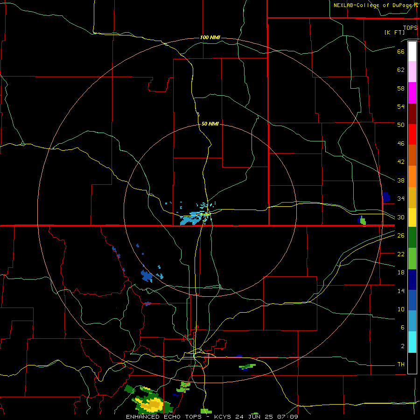Click legend value 14
Screen dimensions: 420x420
[401, 291]
